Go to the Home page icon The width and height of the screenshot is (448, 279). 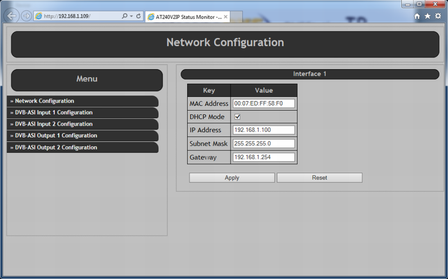[x=417, y=16]
